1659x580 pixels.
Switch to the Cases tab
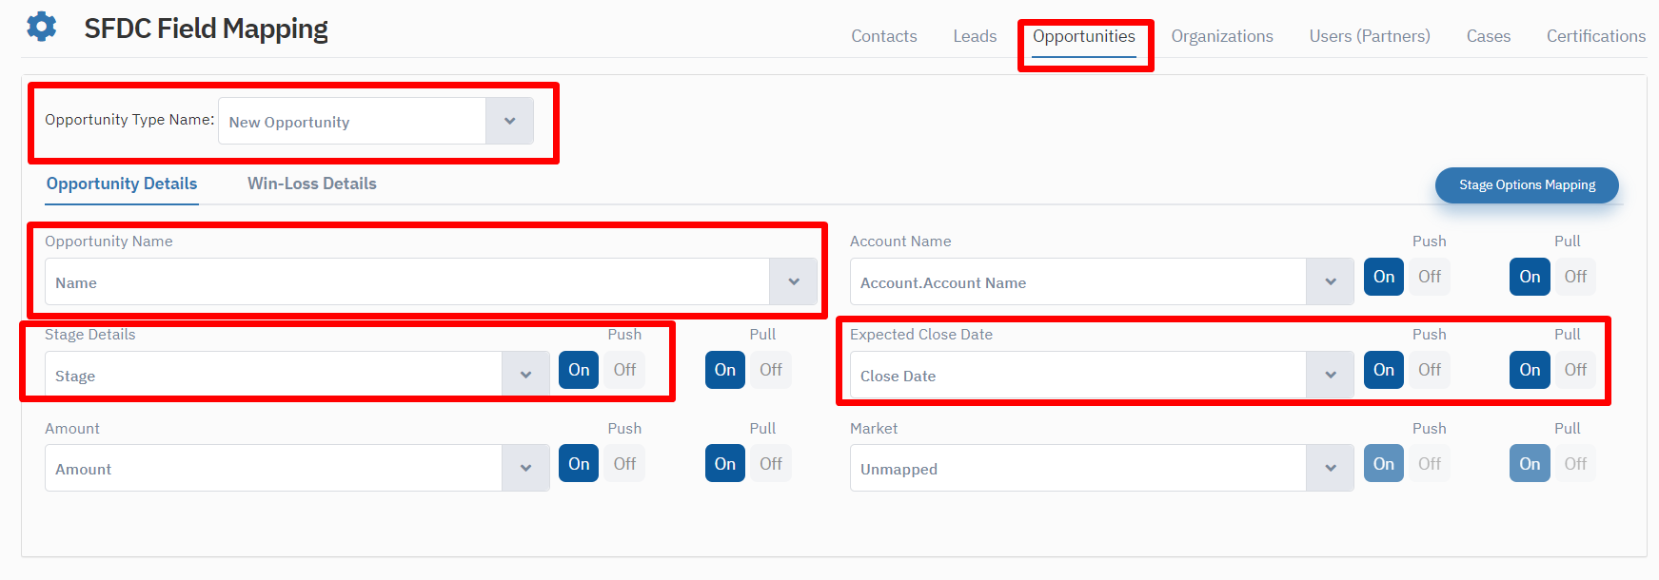[x=1489, y=36]
